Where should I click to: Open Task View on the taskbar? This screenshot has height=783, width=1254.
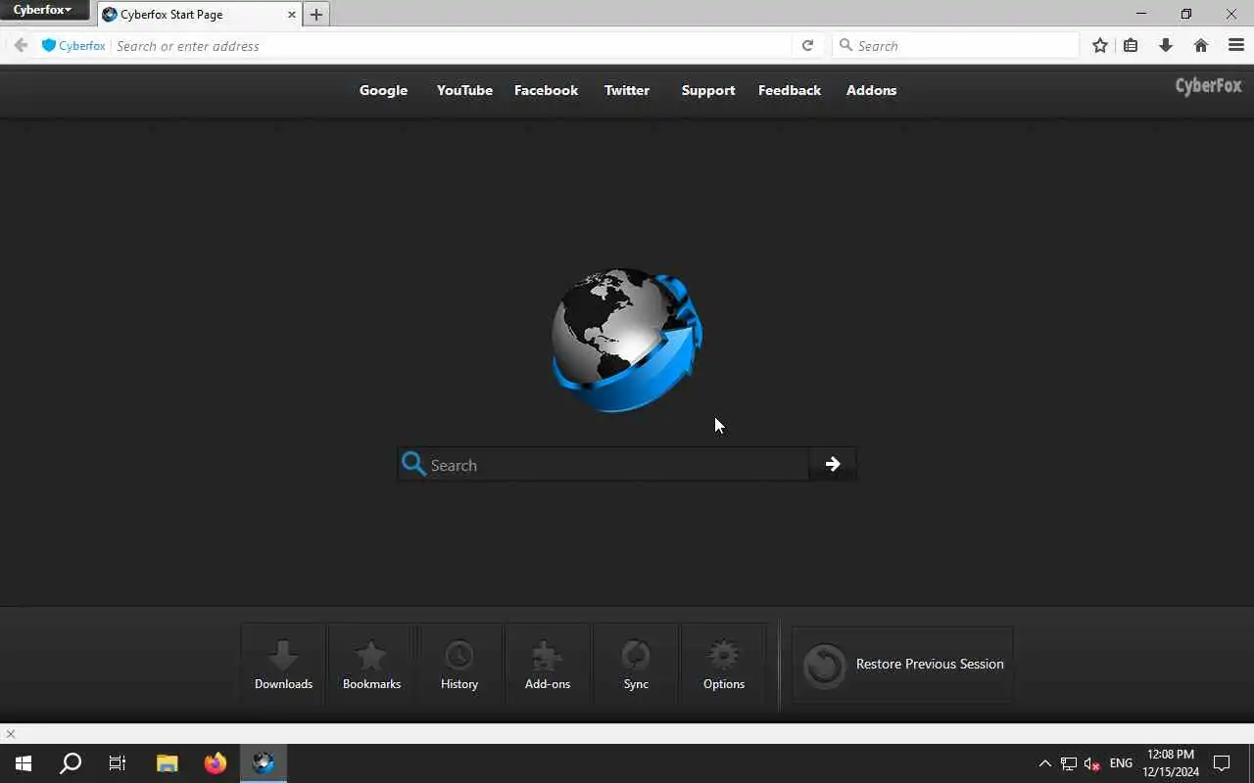(x=118, y=763)
